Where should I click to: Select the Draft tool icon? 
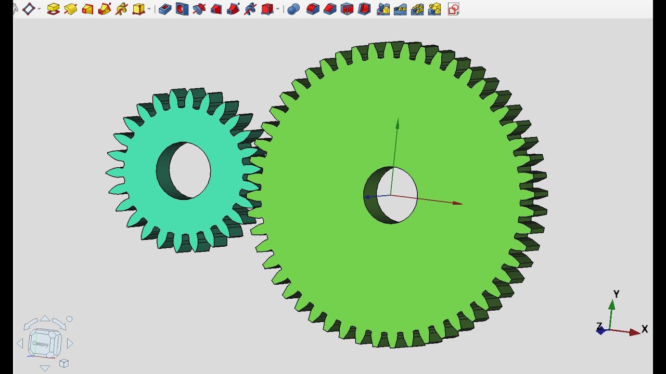point(347,9)
